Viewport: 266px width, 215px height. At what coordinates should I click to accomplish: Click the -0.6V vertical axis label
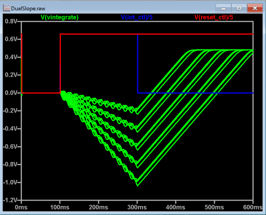coord(10,147)
